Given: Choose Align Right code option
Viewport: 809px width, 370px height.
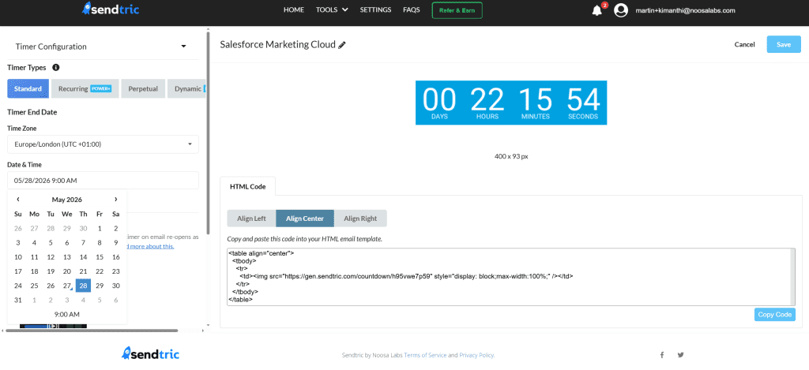Looking at the screenshot, I should click(360, 219).
